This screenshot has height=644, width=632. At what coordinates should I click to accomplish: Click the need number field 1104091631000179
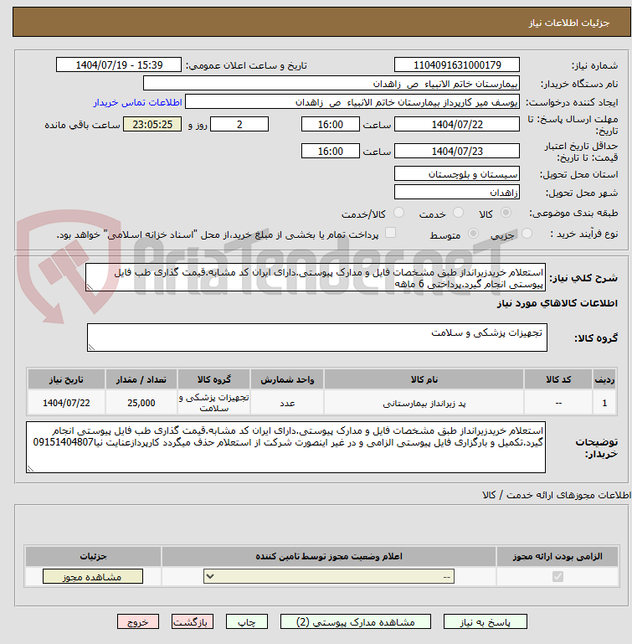[x=457, y=64]
